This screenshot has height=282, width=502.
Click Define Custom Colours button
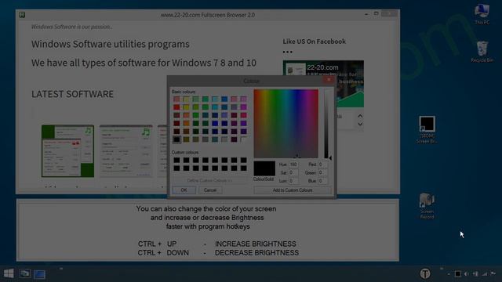point(209,181)
